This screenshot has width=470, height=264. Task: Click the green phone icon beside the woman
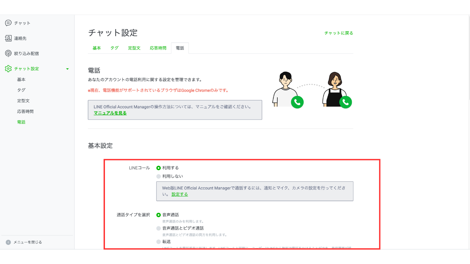pos(346,102)
